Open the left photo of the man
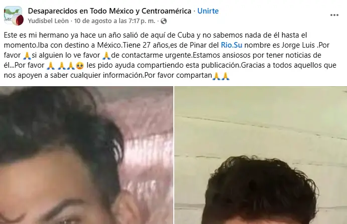The image size is (347, 224). click(86, 155)
